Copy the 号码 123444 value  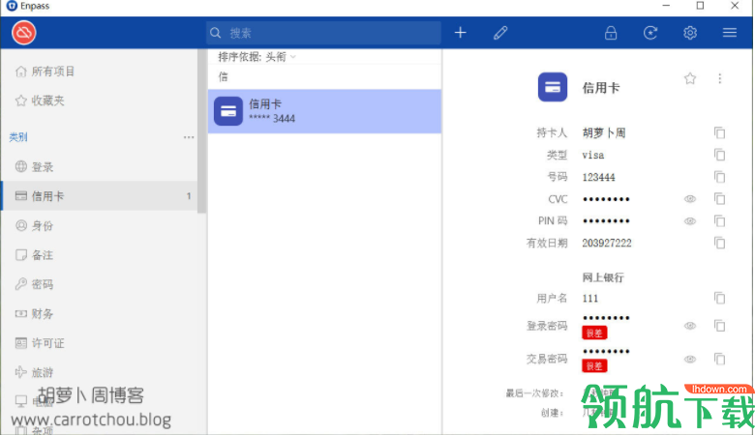(x=720, y=177)
